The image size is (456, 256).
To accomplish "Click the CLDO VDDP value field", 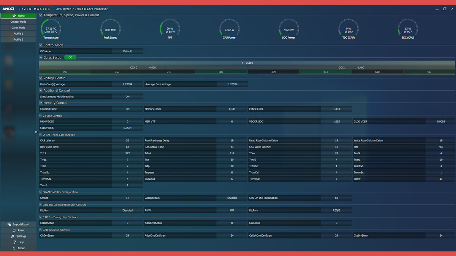I will (x=441, y=122).
